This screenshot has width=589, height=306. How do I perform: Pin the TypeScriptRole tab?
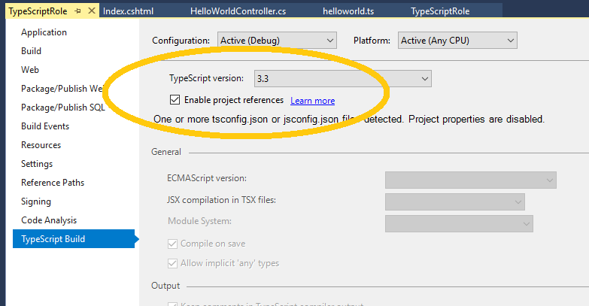pyautogui.click(x=78, y=11)
